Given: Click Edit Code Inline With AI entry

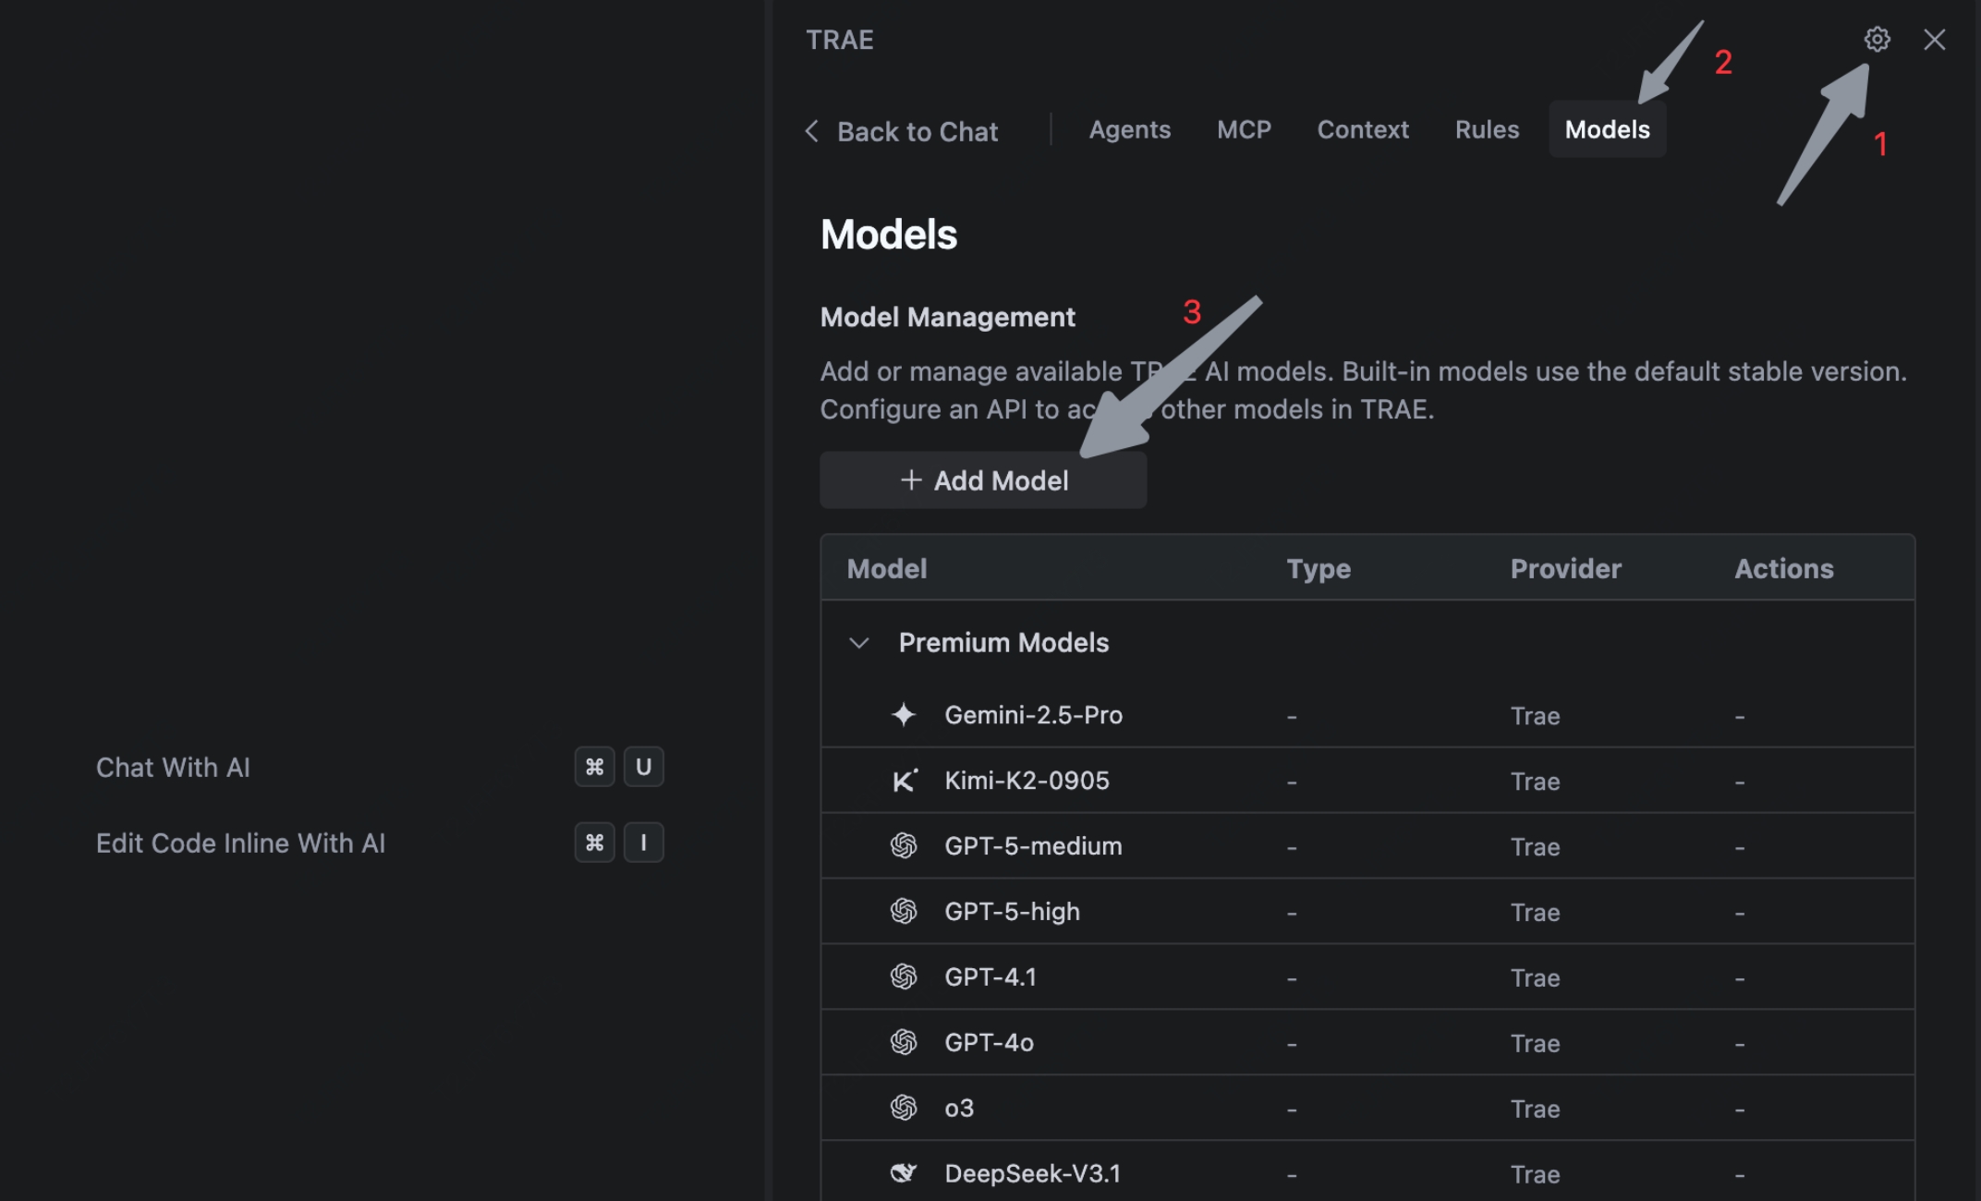Looking at the screenshot, I should coord(240,843).
